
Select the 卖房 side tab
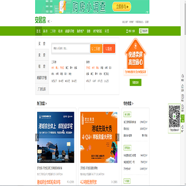42,55
